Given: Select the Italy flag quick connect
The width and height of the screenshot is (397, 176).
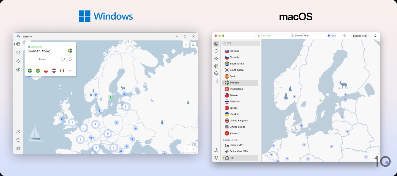Looking at the screenshot, I should (62, 71).
